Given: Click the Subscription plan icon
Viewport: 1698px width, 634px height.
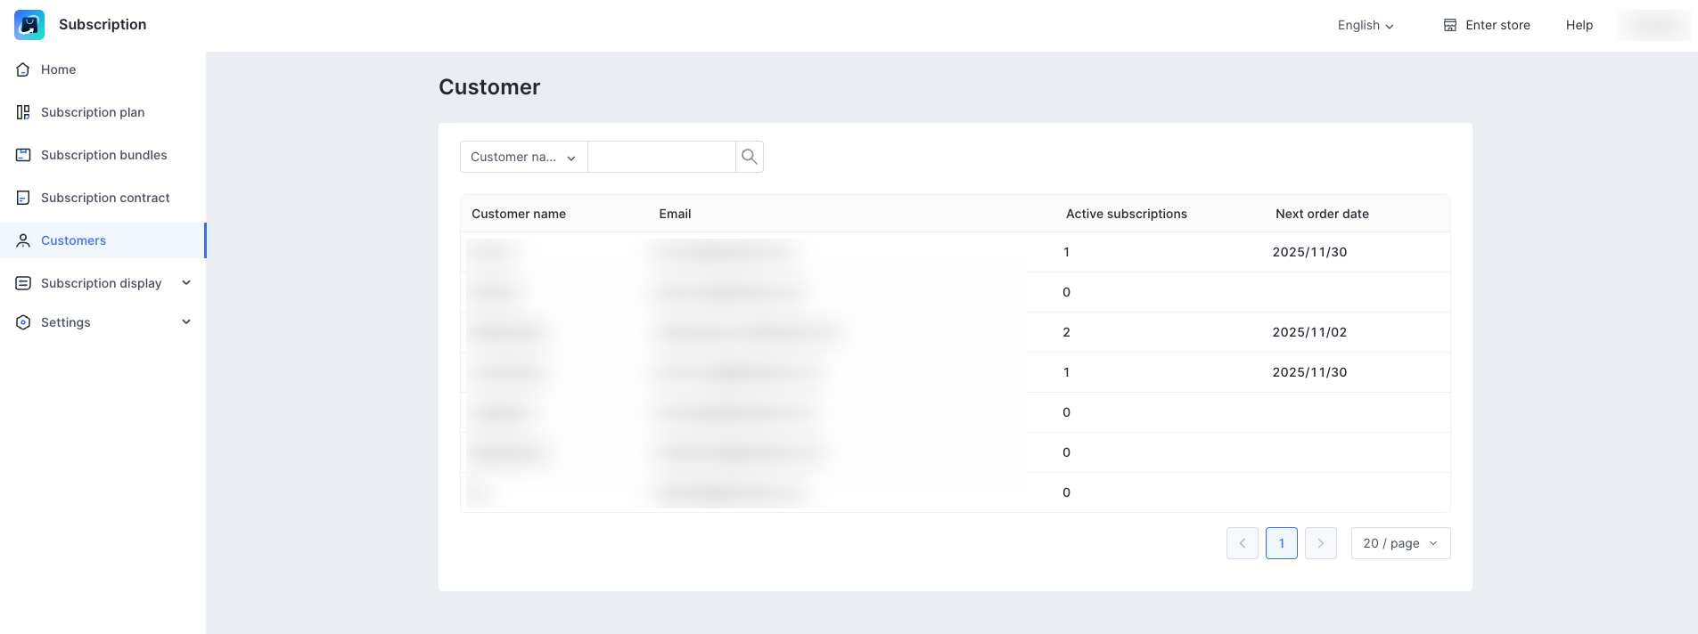Looking at the screenshot, I should coord(23,112).
